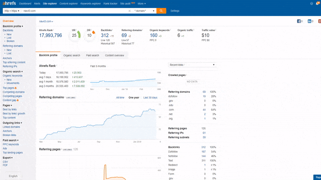Open the *.domain/* mode dropdown
Image resolution: width=321 pixels, height=180 pixels.
click(x=144, y=11)
